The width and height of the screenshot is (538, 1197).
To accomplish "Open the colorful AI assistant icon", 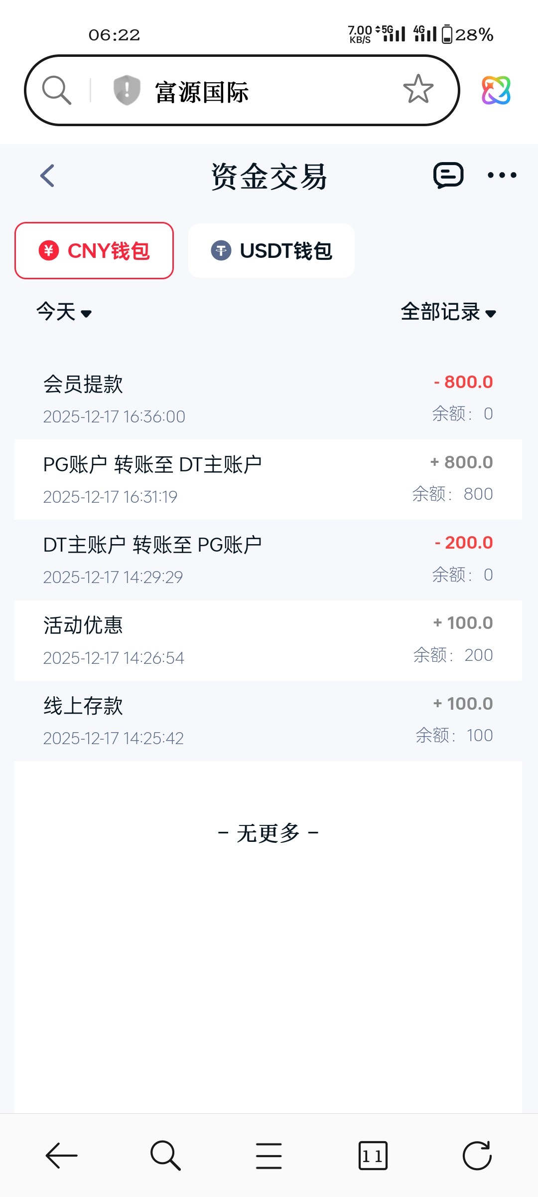I will (496, 90).
